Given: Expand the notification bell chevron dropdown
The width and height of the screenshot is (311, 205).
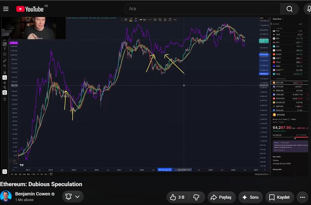Looking at the screenshot, I should pos(77,197).
